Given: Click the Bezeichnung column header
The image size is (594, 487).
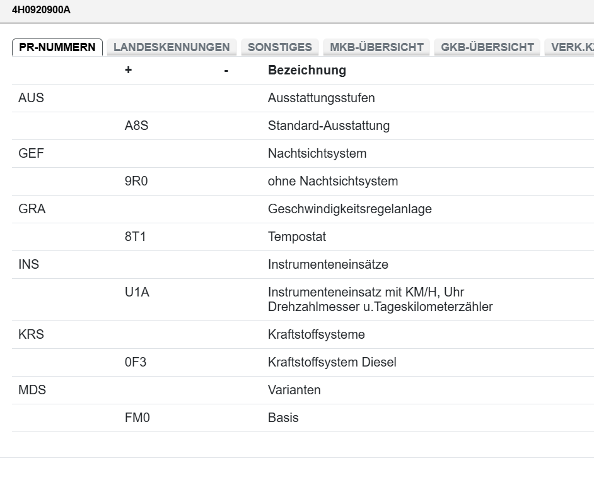Looking at the screenshot, I should (306, 70).
